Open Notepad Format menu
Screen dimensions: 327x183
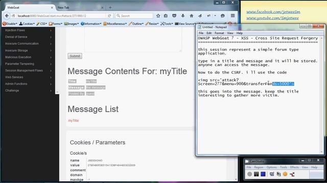coord(219,33)
